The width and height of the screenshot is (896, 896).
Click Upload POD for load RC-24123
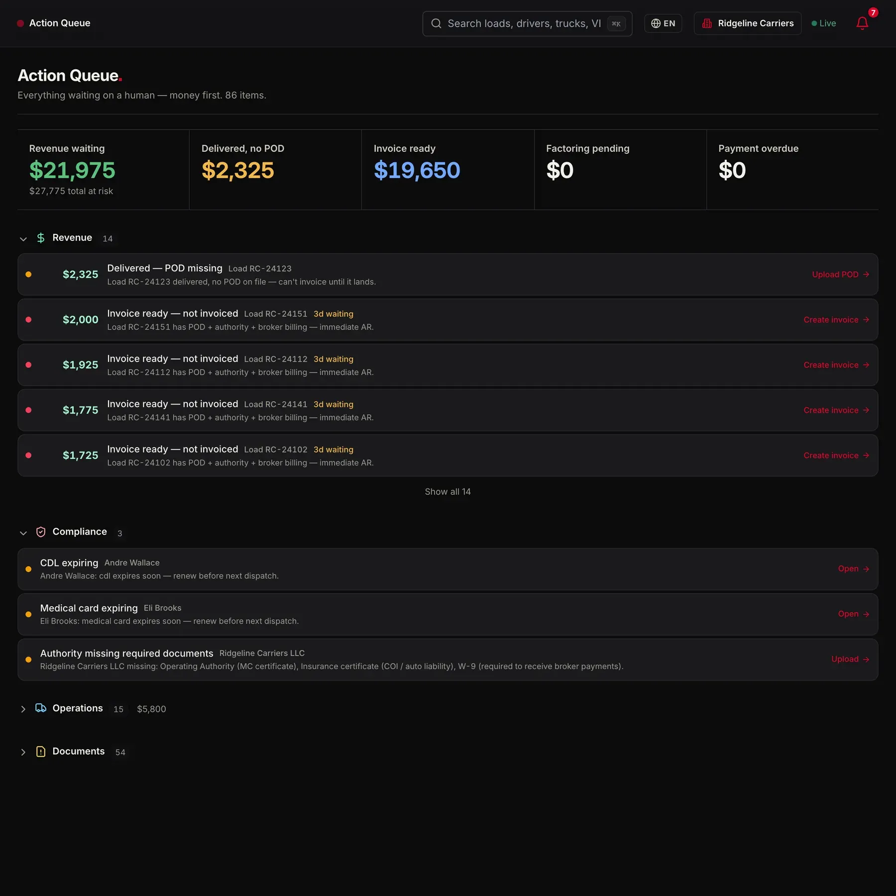click(840, 274)
